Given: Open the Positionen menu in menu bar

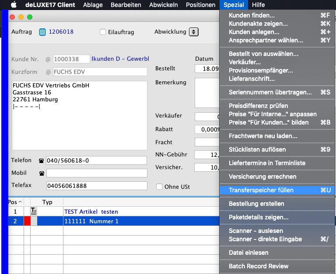Looking at the screenshot, I should 200,5.
